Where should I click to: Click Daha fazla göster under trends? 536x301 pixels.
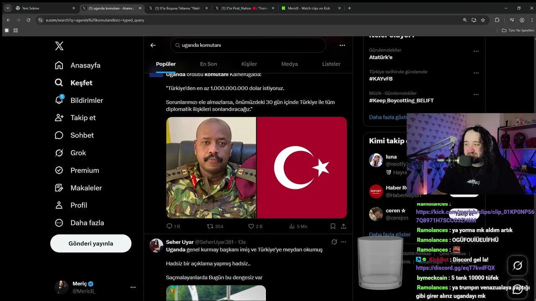tap(388, 117)
